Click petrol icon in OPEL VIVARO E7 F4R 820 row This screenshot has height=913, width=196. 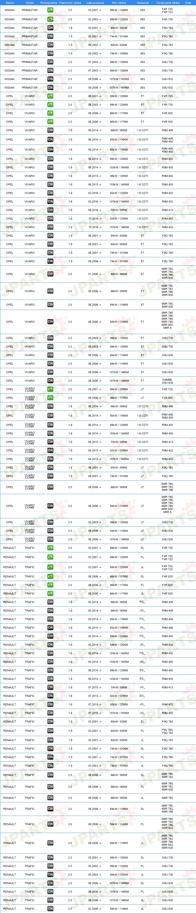tap(50, 113)
